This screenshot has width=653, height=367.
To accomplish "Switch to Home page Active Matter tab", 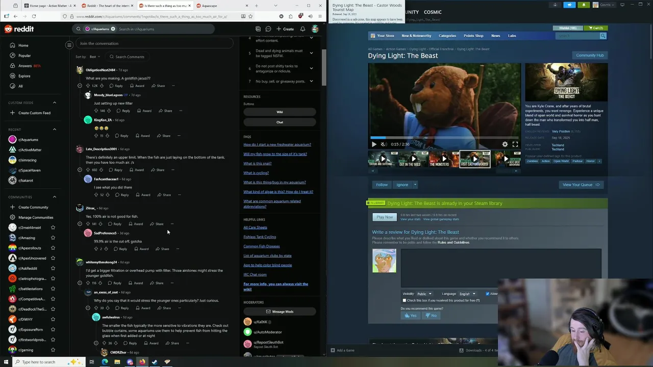I will [50, 6].
